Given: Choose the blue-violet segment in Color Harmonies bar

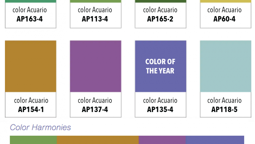Looking at the screenshot, I should pos(215,140).
